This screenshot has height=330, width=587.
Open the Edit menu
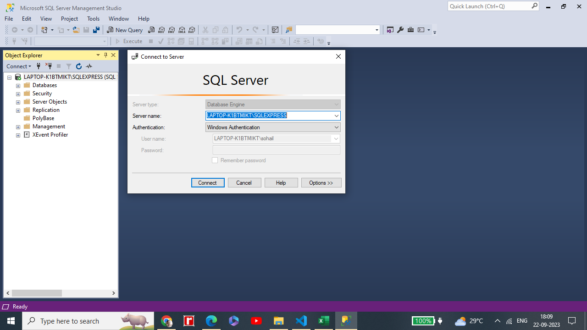27,19
